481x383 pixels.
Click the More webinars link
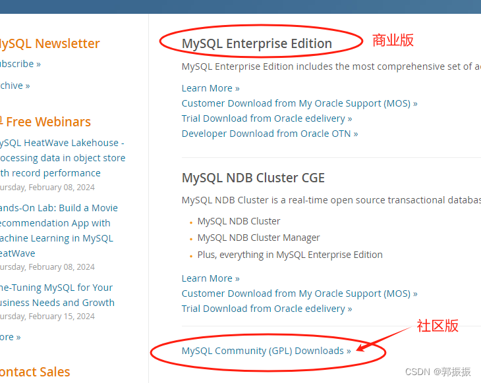[x=10, y=338]
